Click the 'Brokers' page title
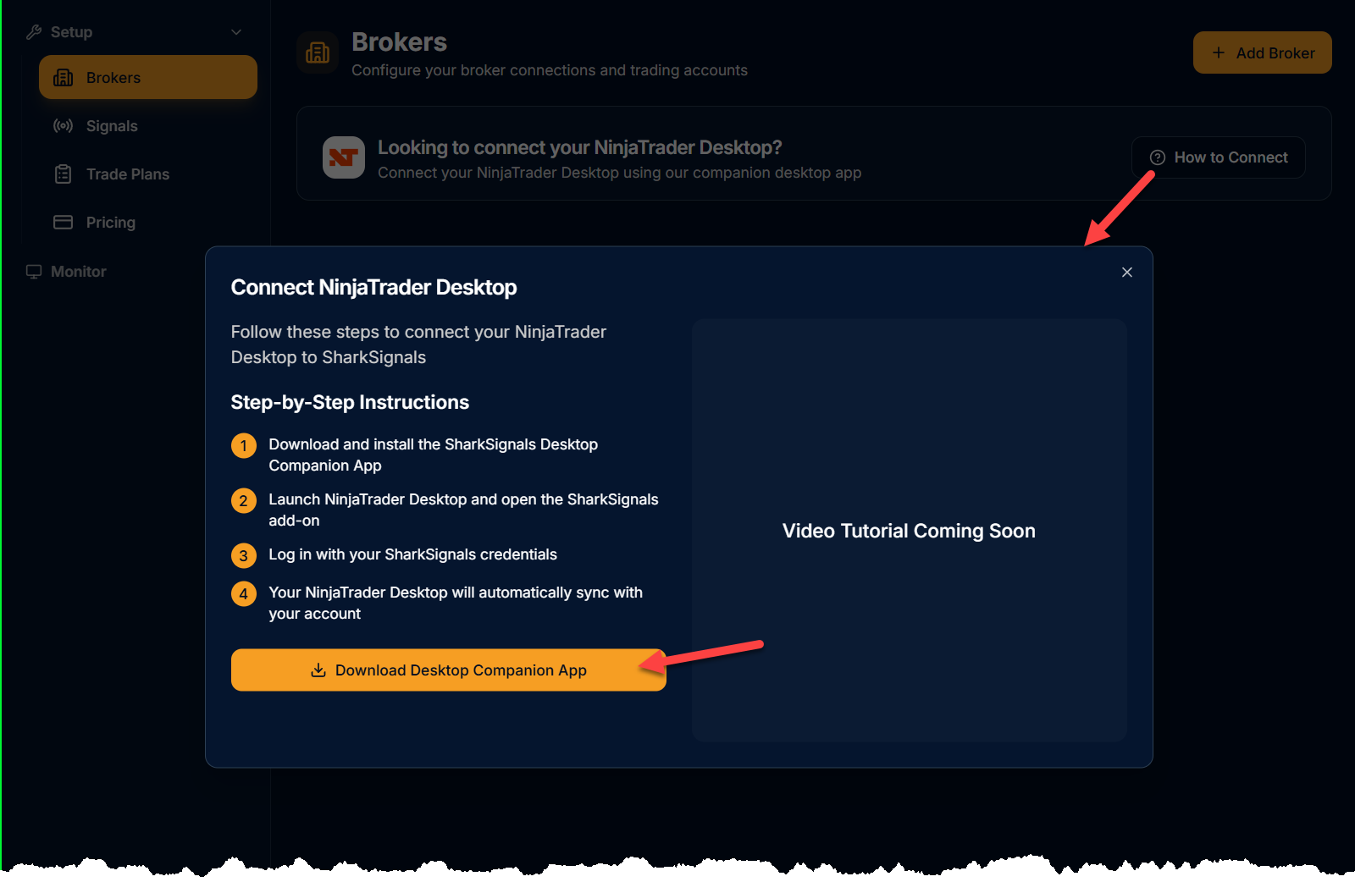1355x882 pixels. 400,42
